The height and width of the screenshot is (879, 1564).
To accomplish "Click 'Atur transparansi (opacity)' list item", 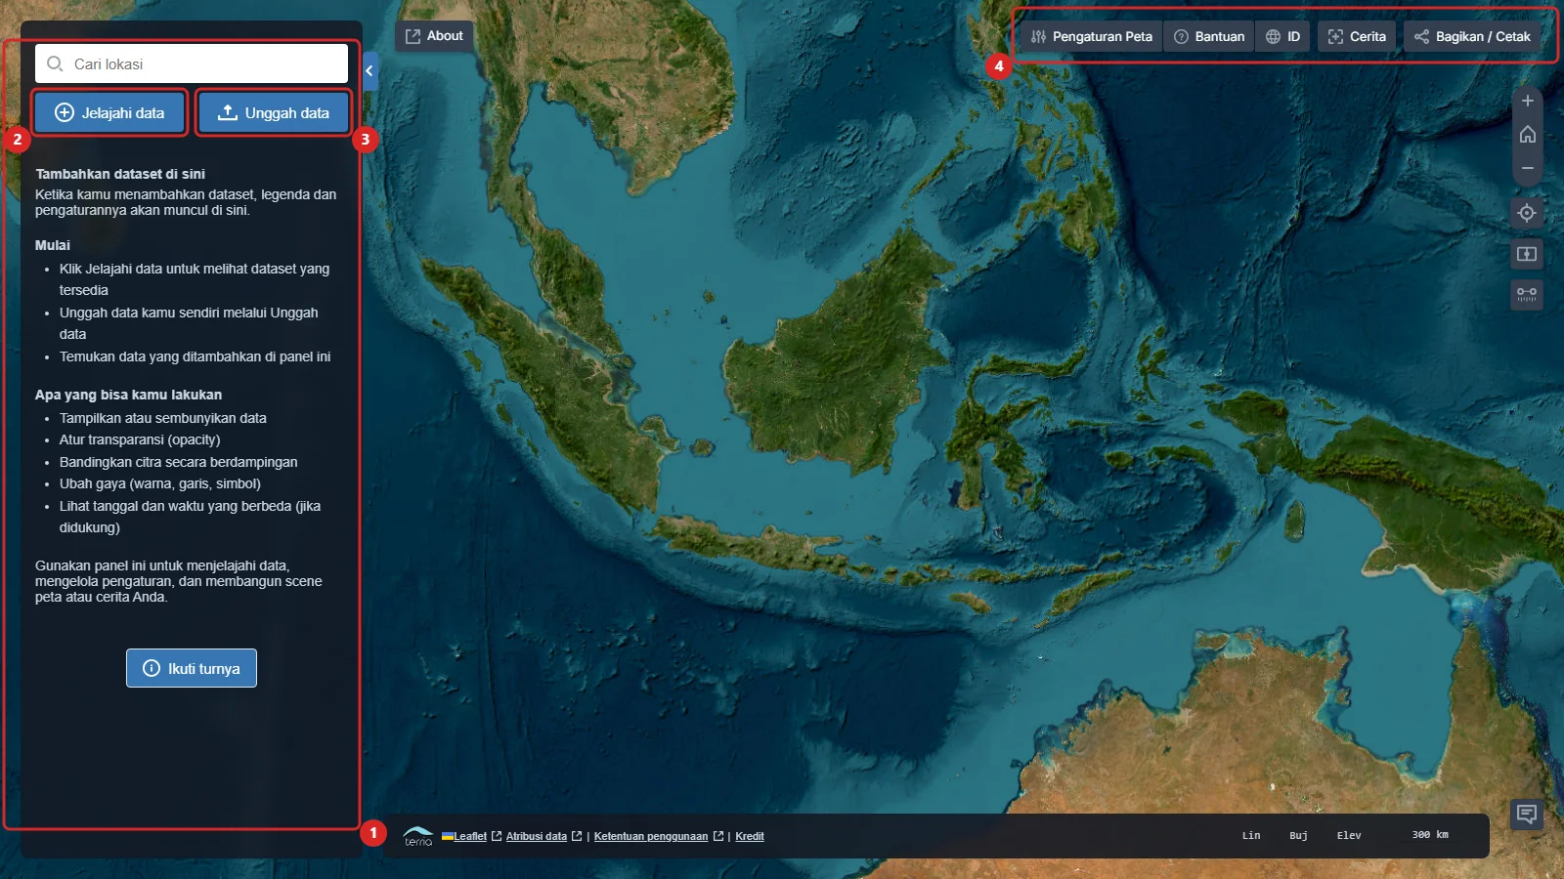I will 140,439.
